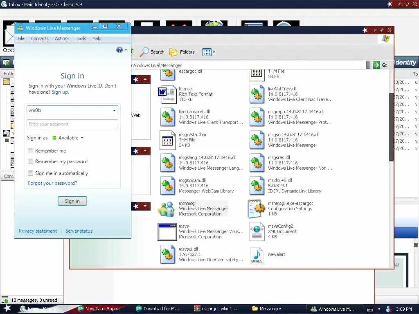The width and height of the screenshot is (419, 314).
Task: Switch to escargot-wlm-1... taskbar item
Action: click(216, 309)
